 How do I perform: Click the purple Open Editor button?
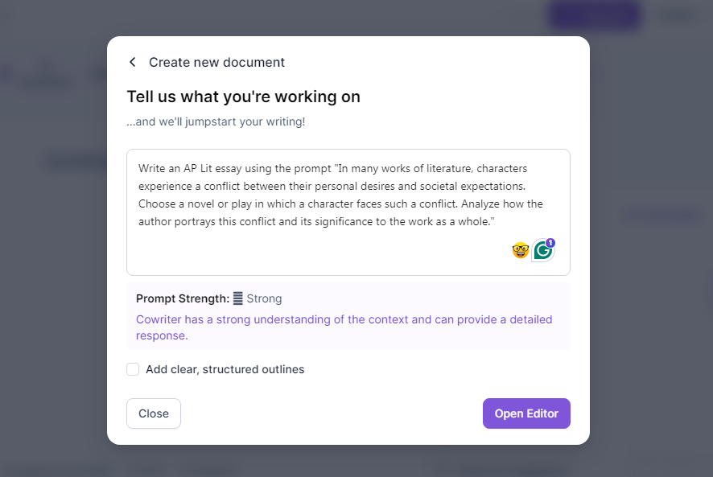coord(526,413)
